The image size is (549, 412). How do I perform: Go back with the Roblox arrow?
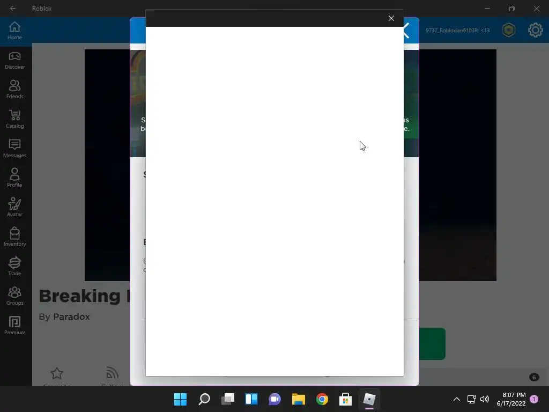(13, 9)
